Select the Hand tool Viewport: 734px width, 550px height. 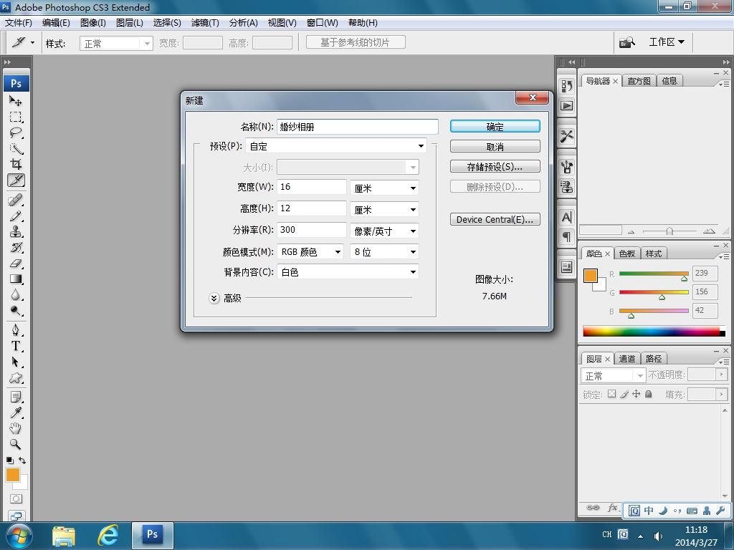(16, 428)
